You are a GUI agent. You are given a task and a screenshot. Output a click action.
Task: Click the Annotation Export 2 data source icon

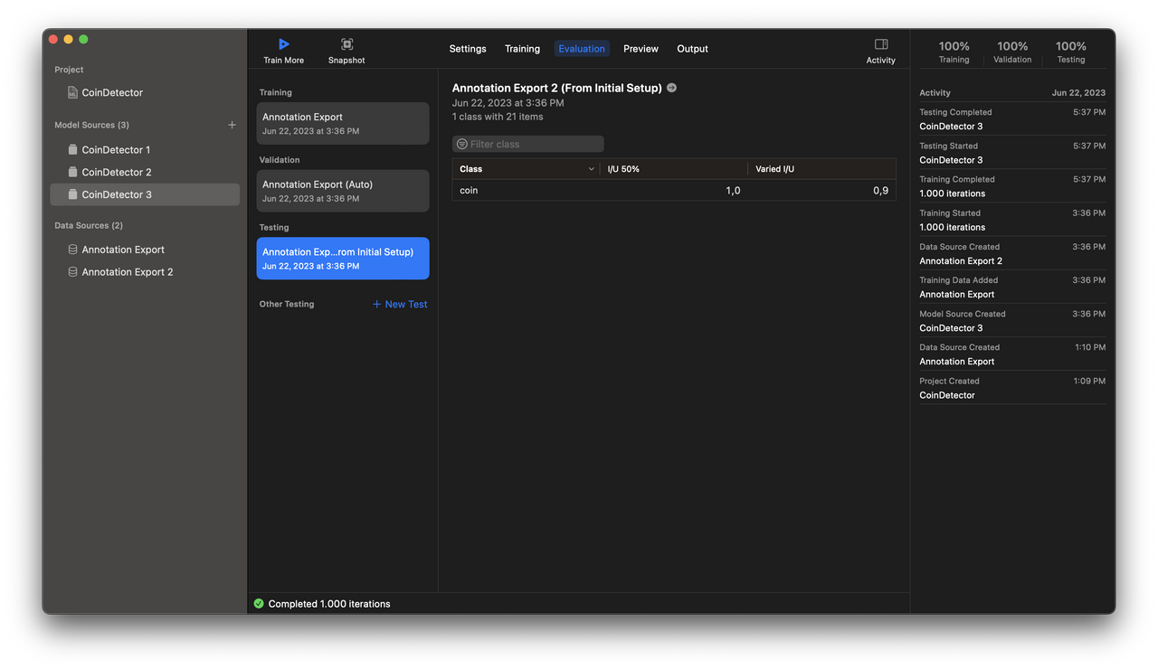(72, 271)
